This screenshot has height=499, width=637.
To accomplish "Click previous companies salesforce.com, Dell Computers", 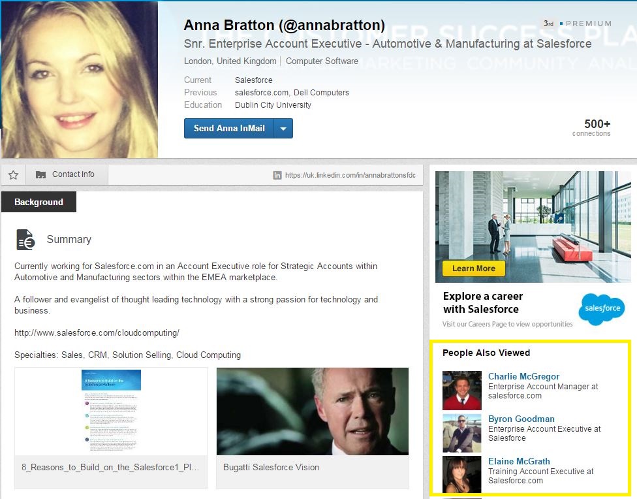I will tap(292, 92).
